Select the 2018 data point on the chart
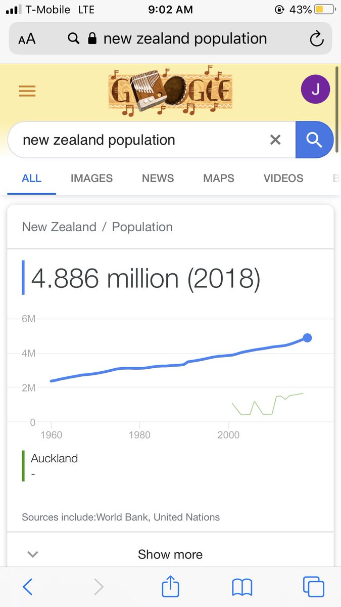This screenshot has width=341, height=607. coord(307,337)
